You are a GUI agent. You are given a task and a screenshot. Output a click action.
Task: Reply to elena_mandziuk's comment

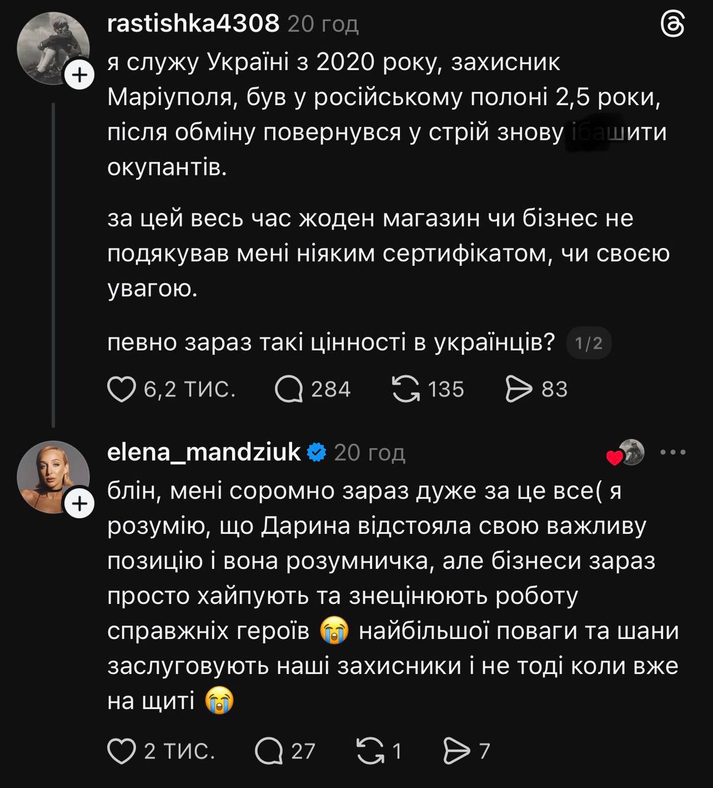(268, 751)
